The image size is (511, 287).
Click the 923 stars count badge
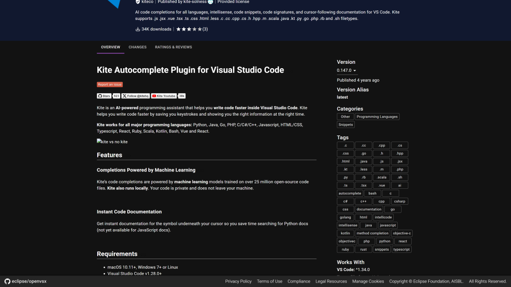116,96
